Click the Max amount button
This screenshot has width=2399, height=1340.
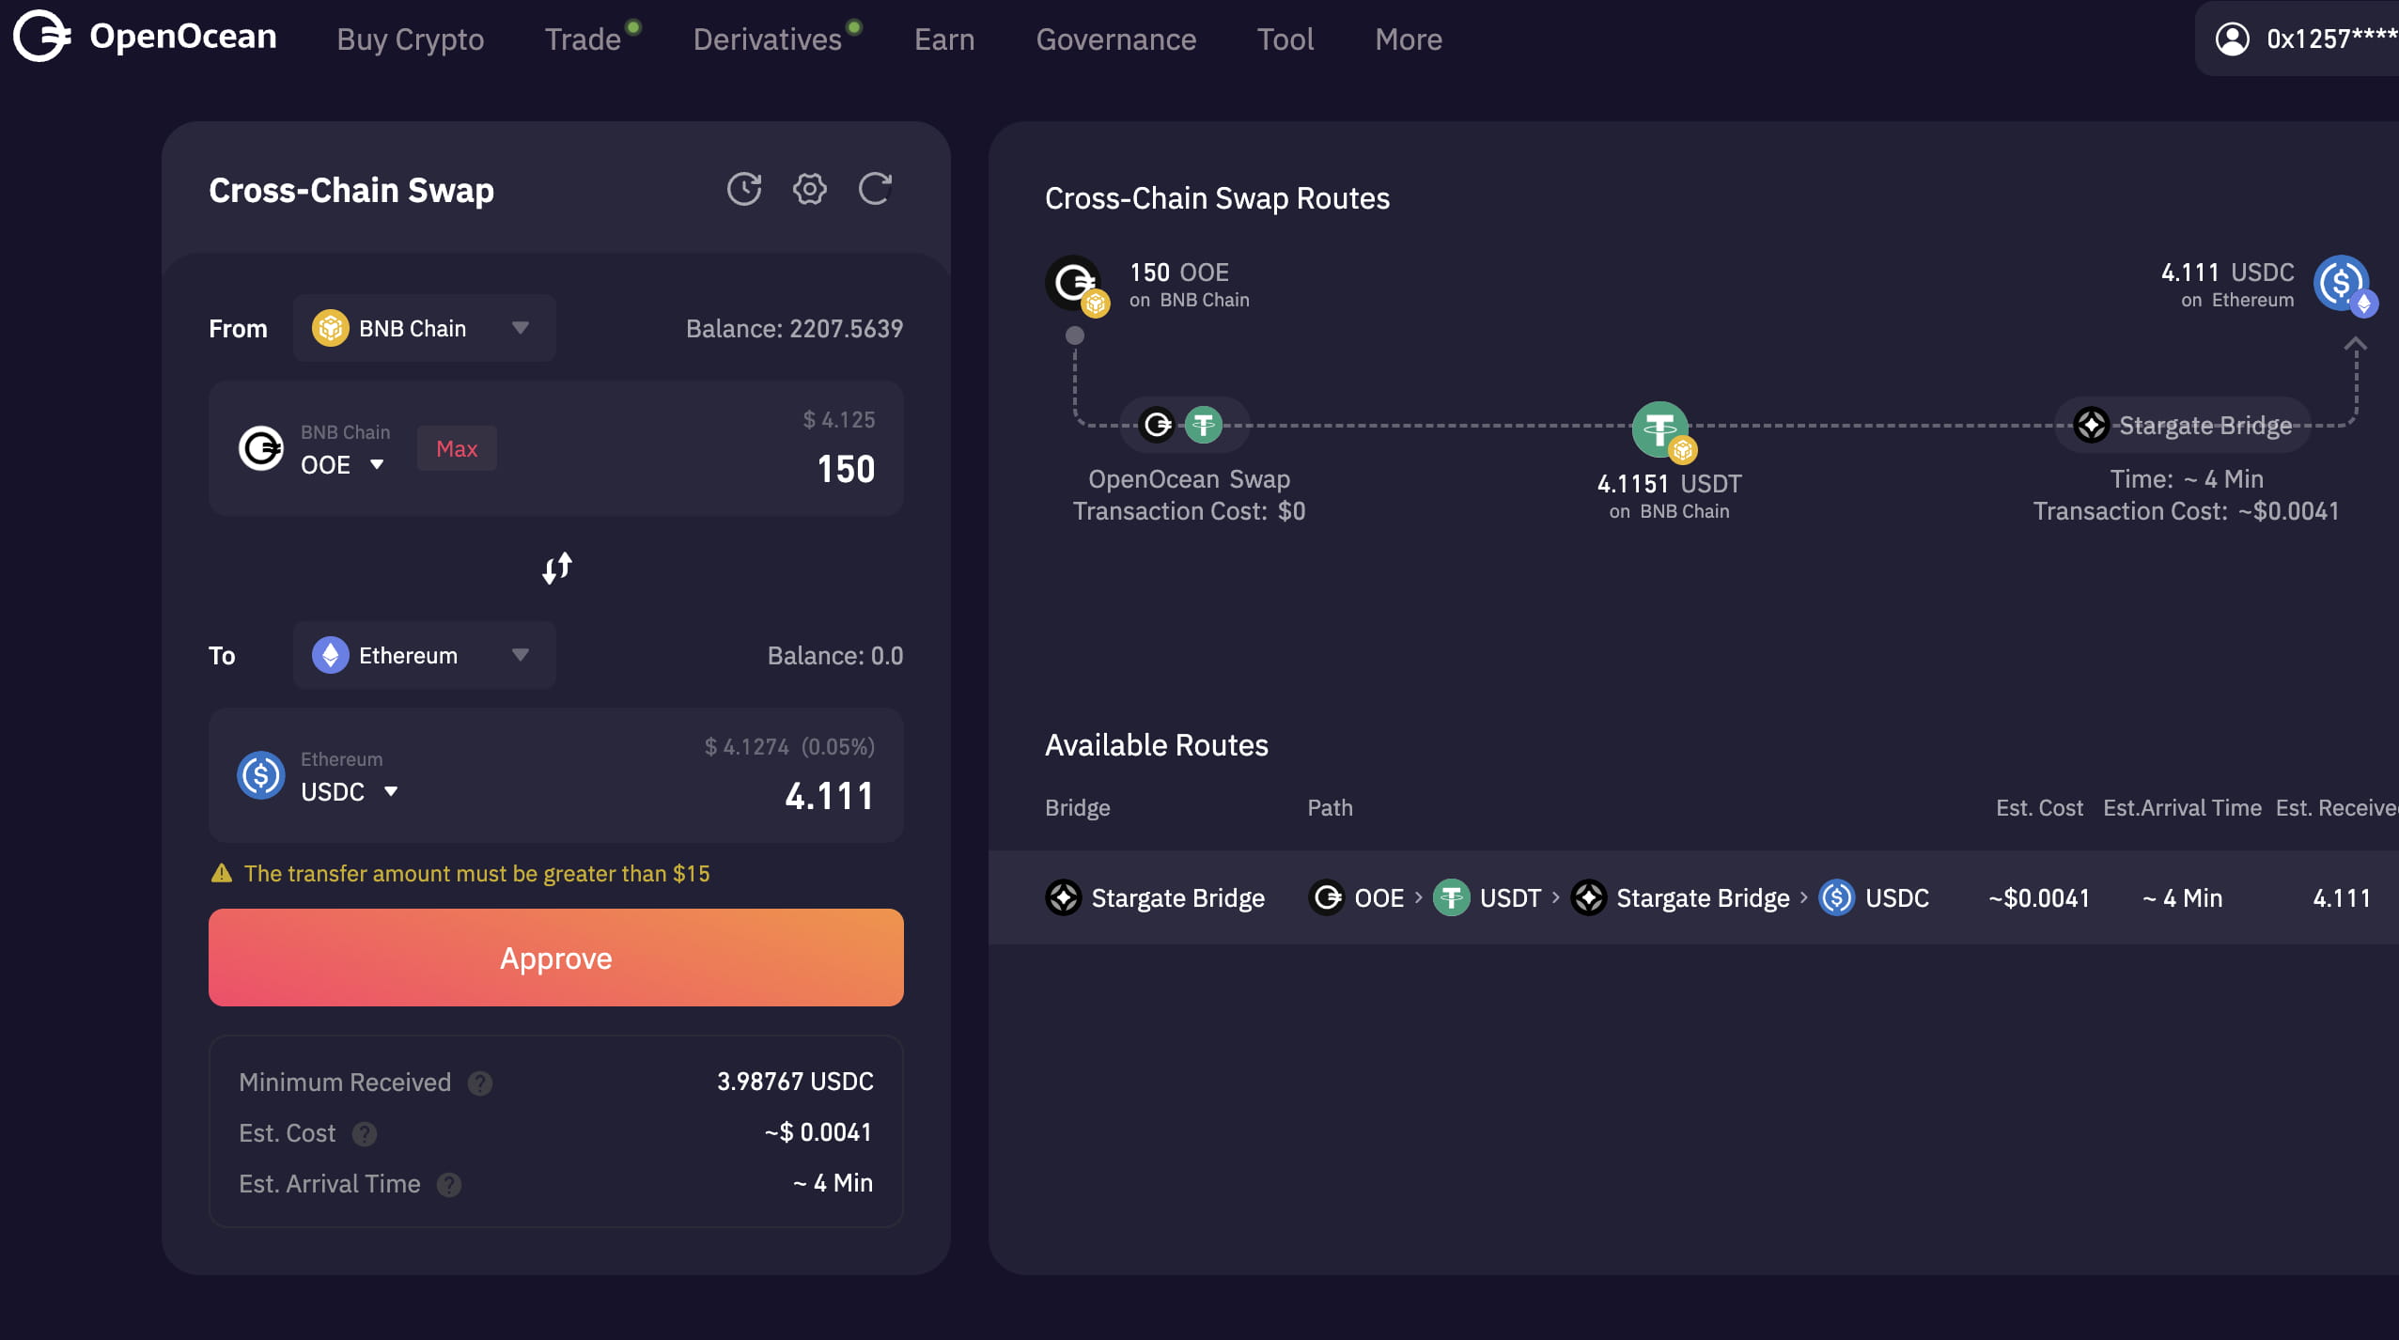pyautogui.click(x=457, y=448)
